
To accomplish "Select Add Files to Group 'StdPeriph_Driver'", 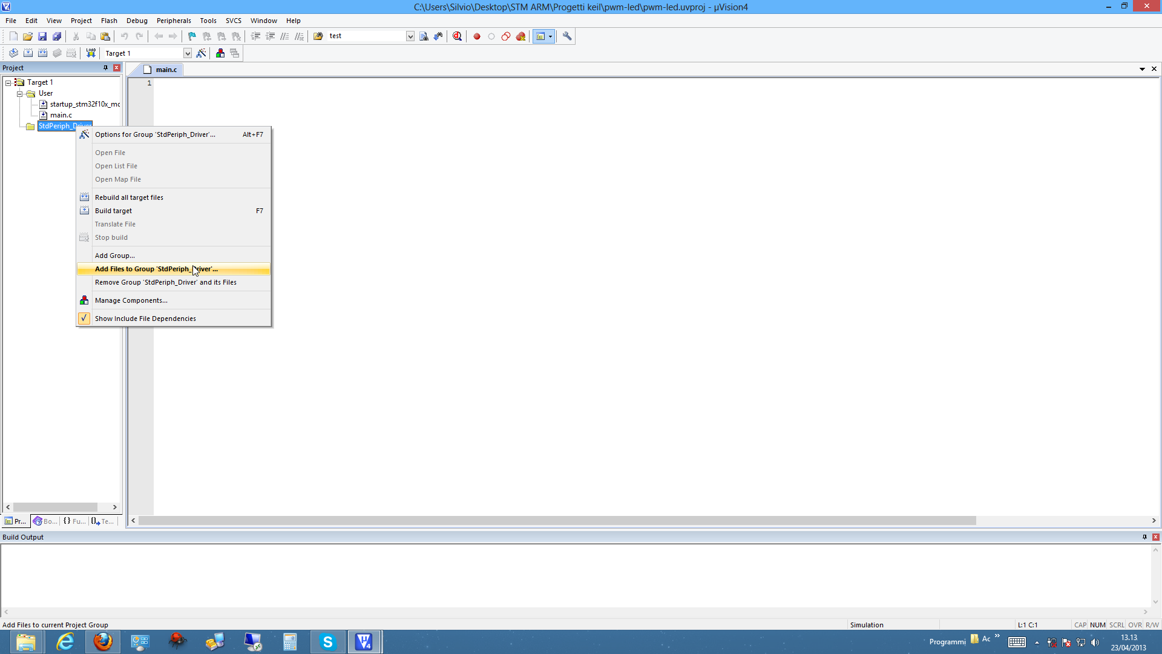I will click(x=156, y=269).
